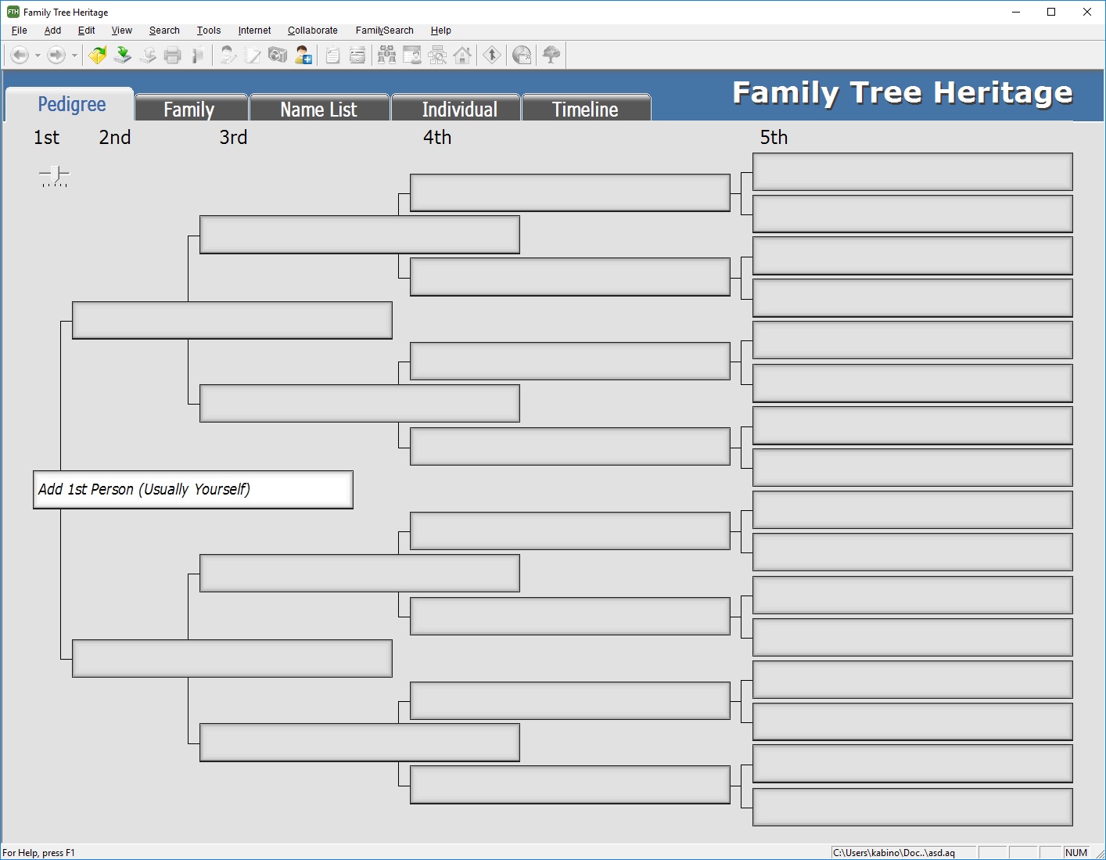
Task: Click the clipboard checklist icon
Action: click(332, 55)
